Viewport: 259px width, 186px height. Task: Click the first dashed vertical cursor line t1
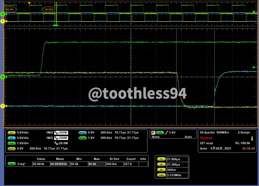point(176,77)
